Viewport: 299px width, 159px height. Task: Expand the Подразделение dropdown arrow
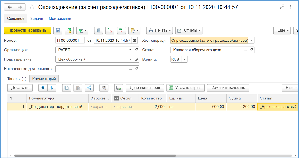(130, 59)
